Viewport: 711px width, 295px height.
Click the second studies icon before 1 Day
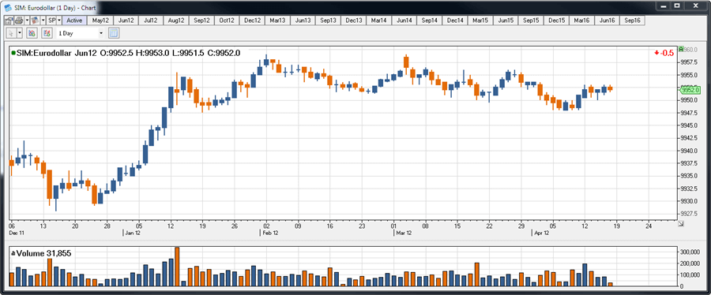pos(47,33)
